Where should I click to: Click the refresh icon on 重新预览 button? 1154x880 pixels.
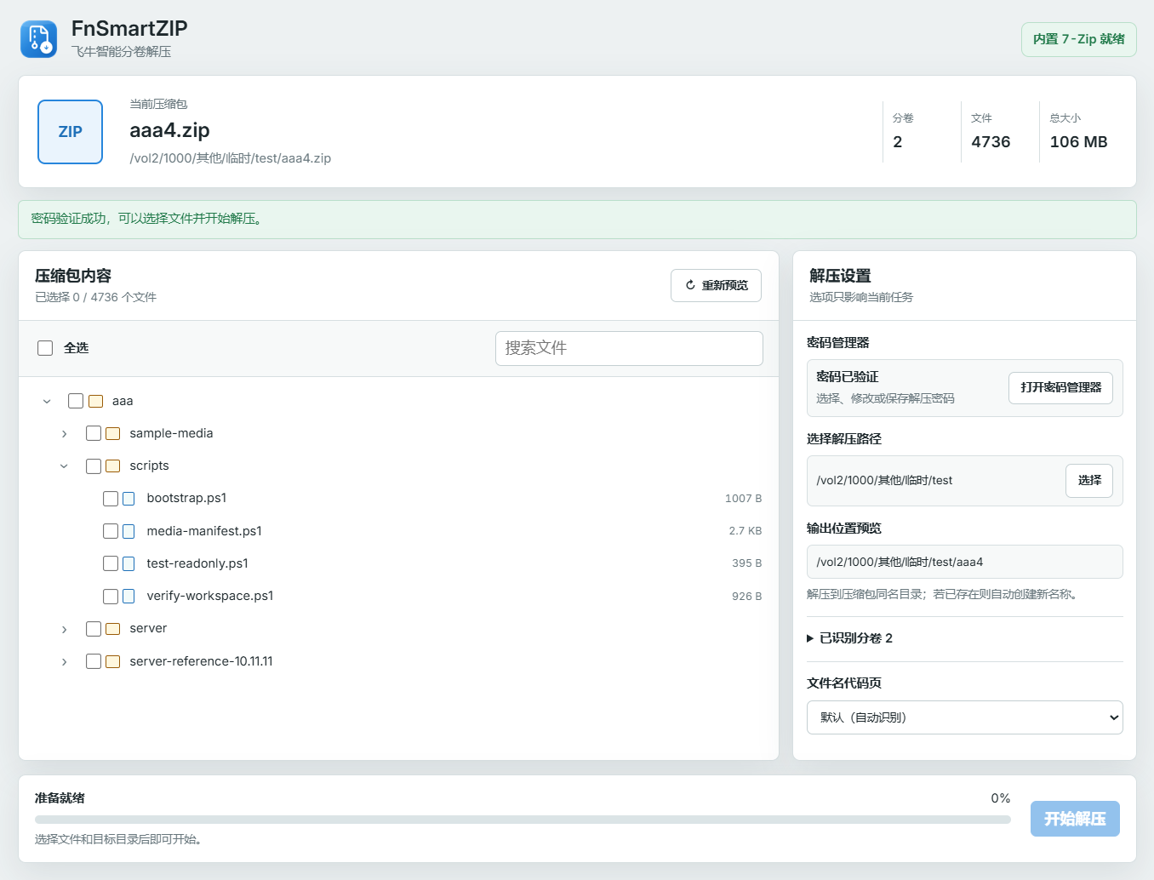(x=690, y=285)
